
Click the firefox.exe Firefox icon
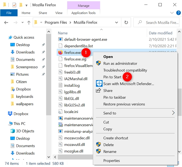point(60,52)
